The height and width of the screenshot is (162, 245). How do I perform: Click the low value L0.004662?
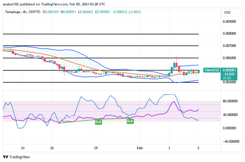pos(86,12)
